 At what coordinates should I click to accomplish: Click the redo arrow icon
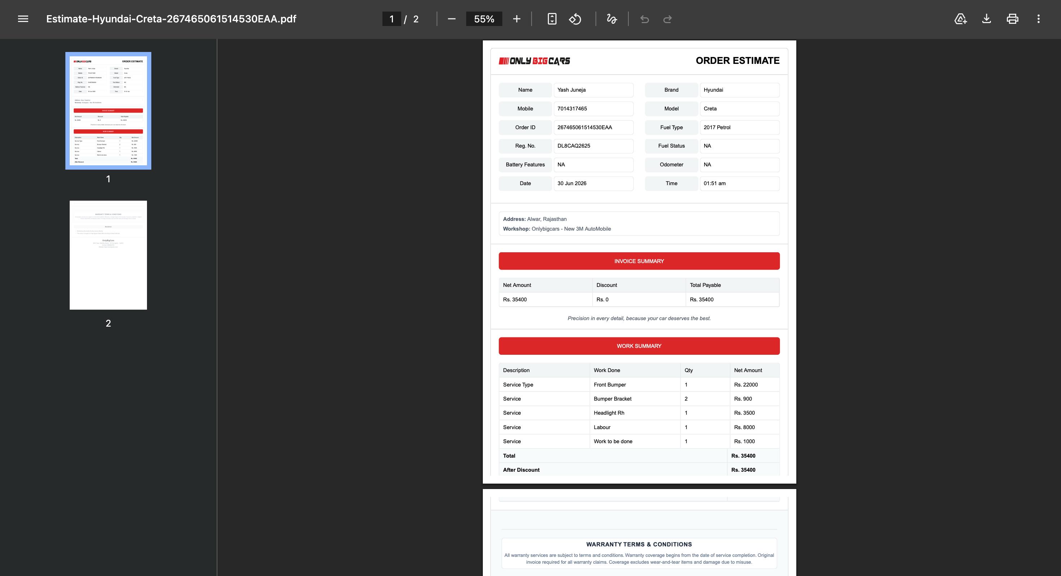coord(668,19)
